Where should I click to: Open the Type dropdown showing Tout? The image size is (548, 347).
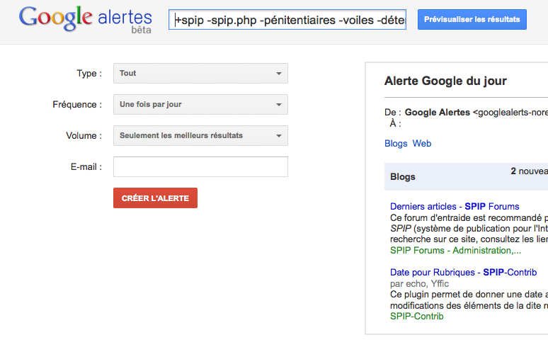click(200, 74)
